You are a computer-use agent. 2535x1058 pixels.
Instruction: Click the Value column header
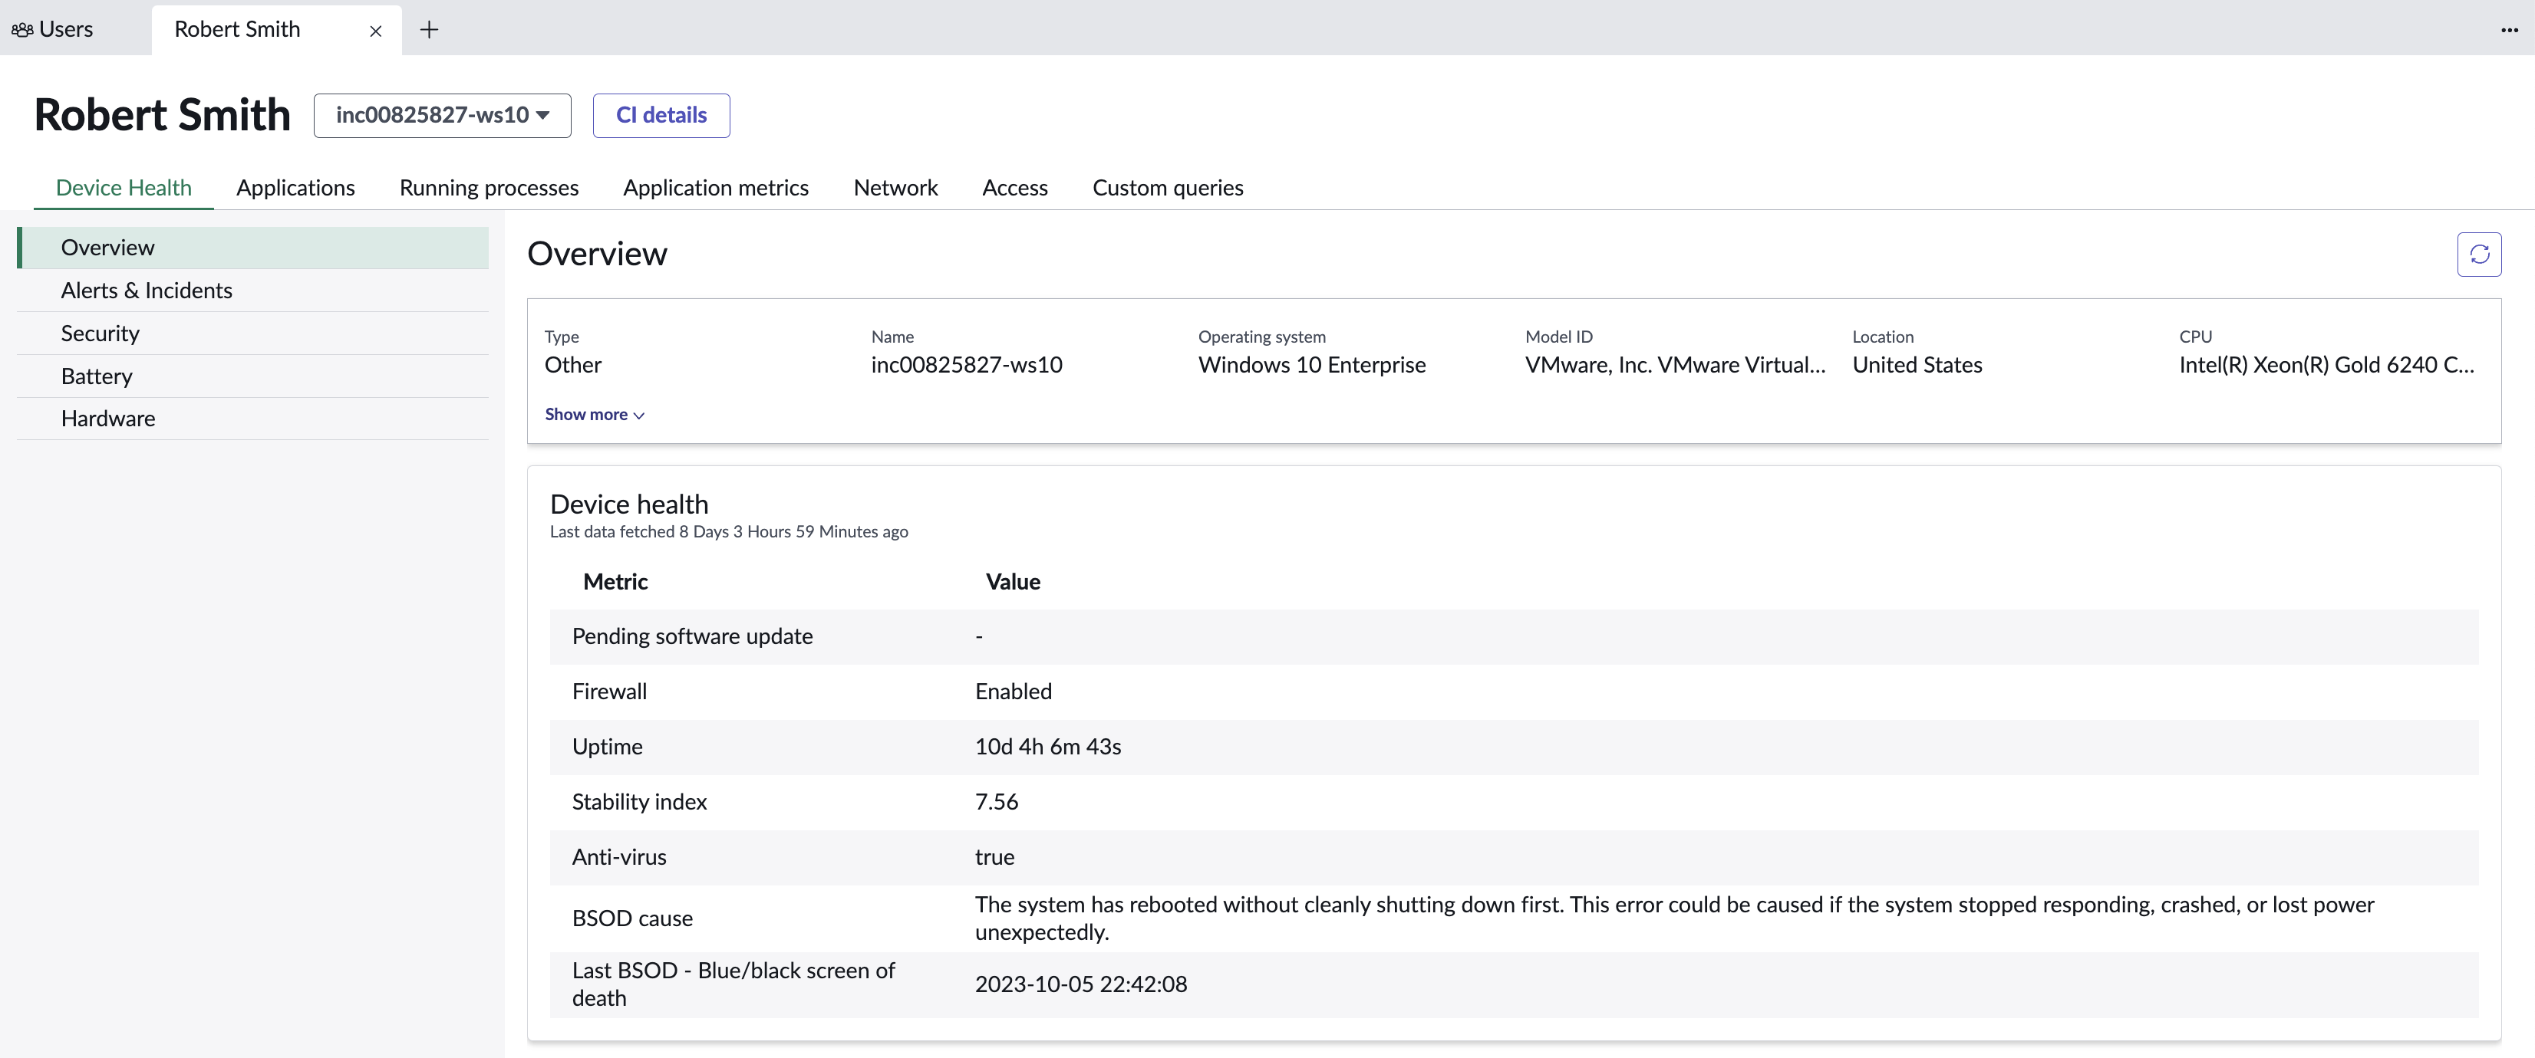point(1013,582)
